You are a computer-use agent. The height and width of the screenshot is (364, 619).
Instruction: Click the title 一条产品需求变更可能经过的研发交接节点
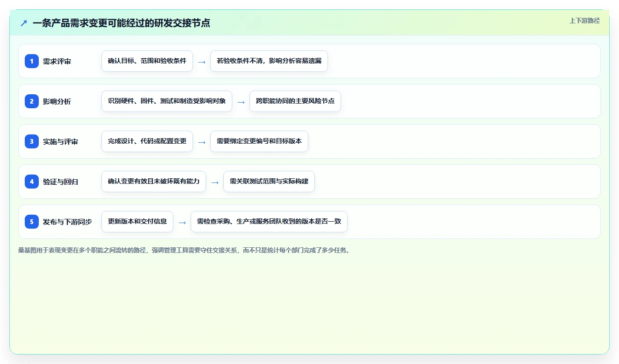point(121,23)
